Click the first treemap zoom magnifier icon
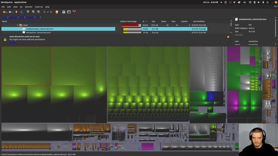This screenshot has width=278, height=156. (x=28, y=12)
